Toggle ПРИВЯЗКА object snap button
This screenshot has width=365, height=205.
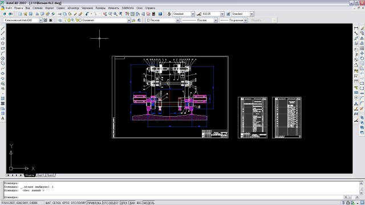coord(94,203)
